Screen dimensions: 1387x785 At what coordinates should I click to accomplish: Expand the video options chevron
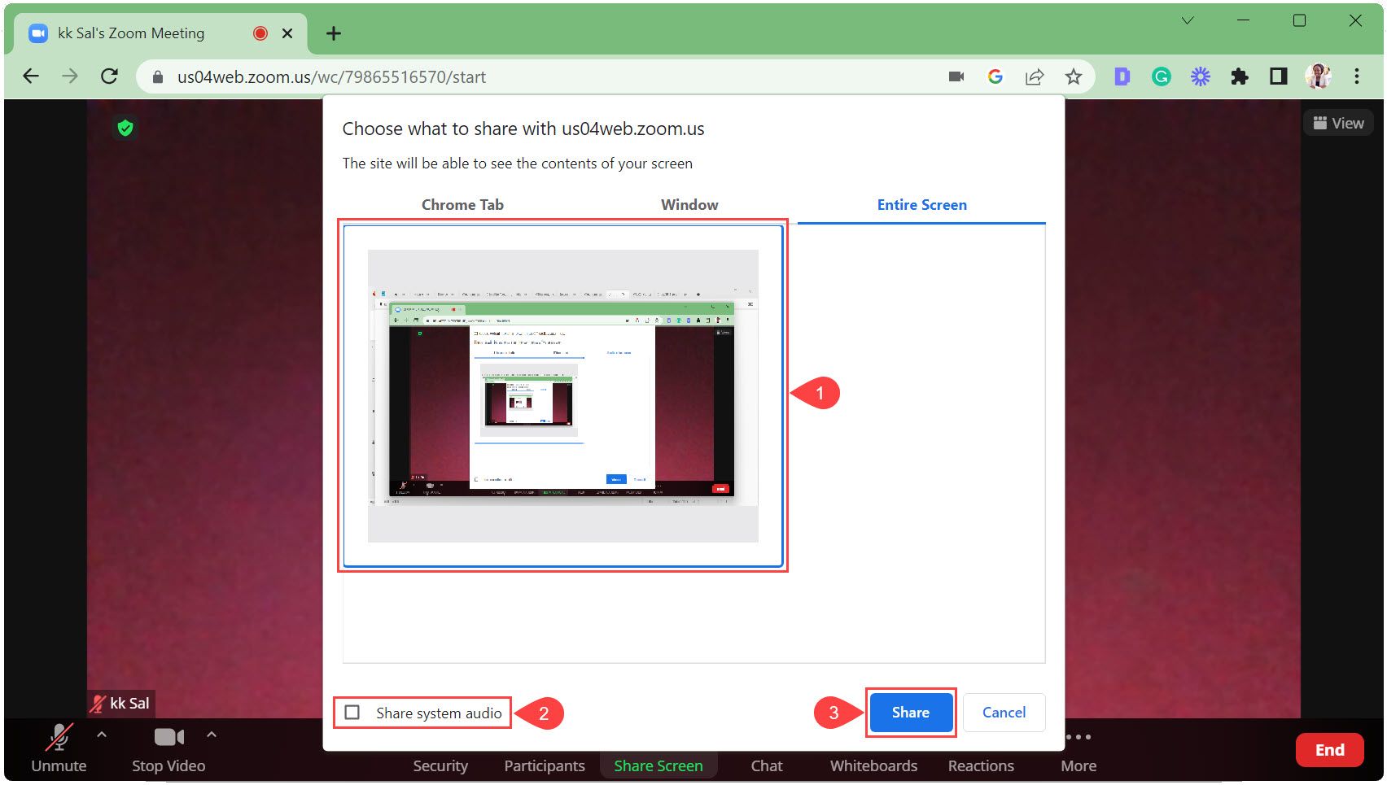click(211, 735)
